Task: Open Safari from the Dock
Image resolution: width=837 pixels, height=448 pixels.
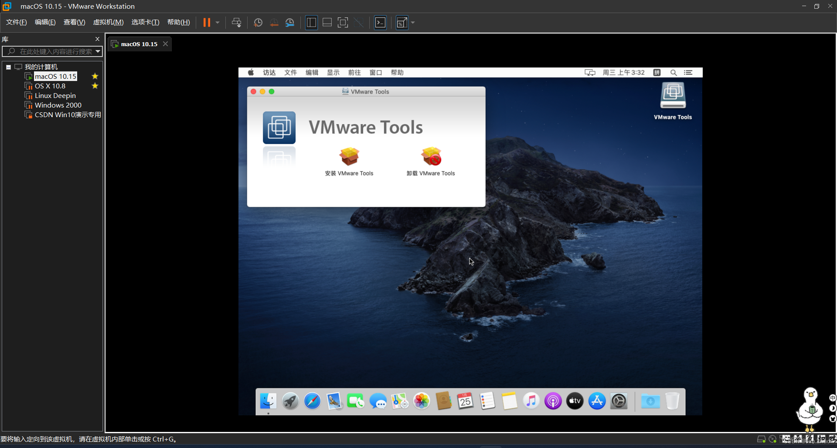Action: coord(312,401)
